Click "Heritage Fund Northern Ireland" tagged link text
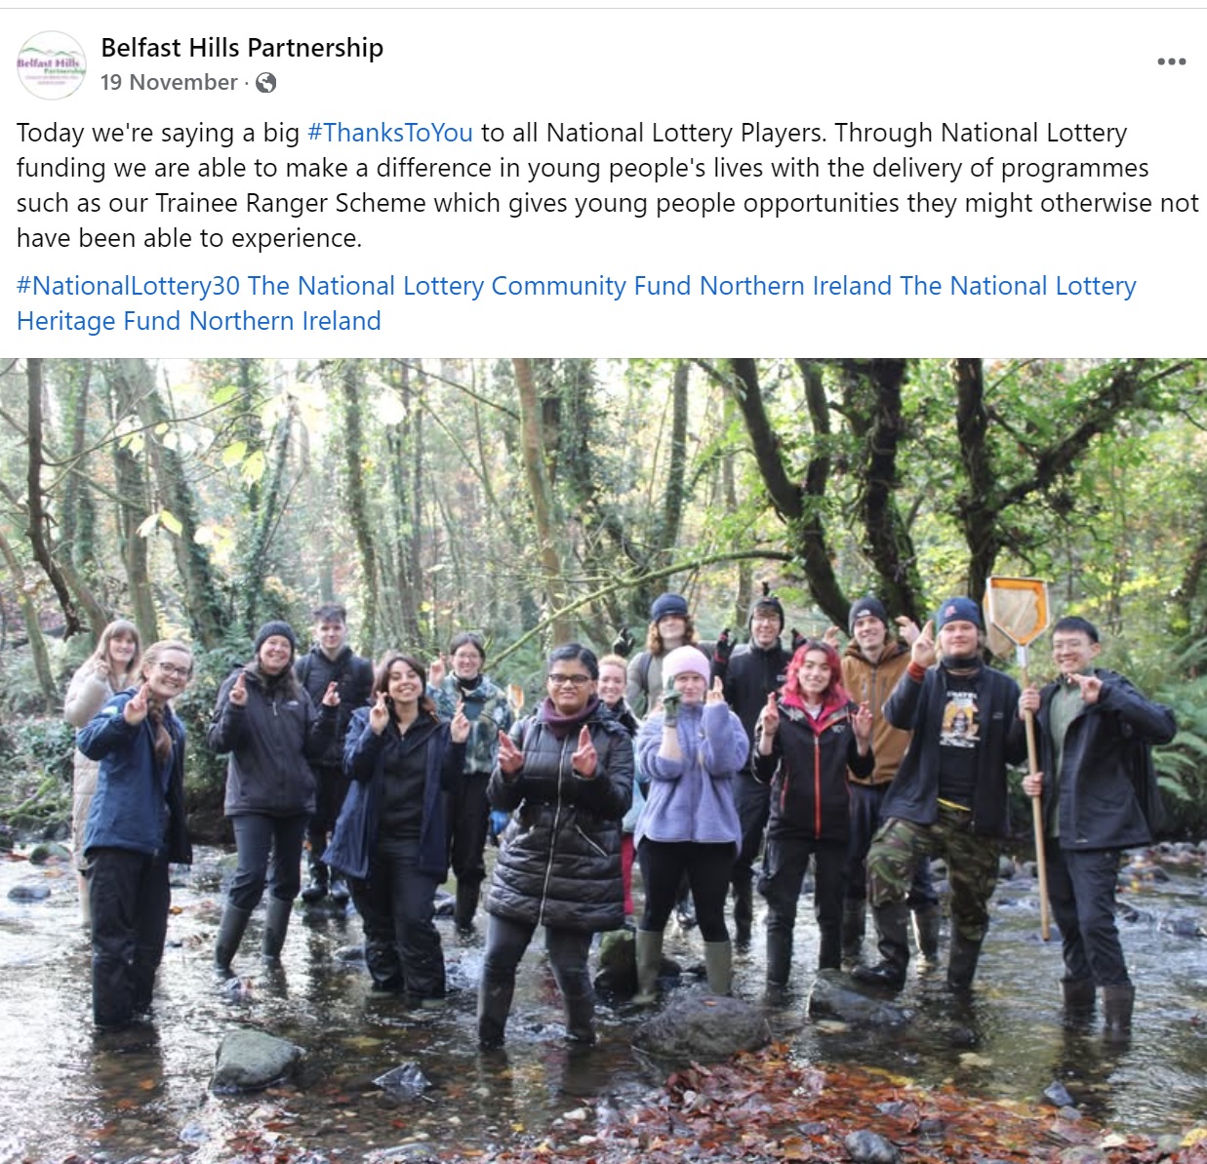The width and height of the screenshot is (1207, 1164). point(199,321)
